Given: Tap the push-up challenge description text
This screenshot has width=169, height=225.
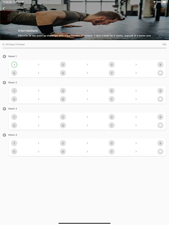Looking at the screenshot, I should pyautogui.click(x=84, y=36).
